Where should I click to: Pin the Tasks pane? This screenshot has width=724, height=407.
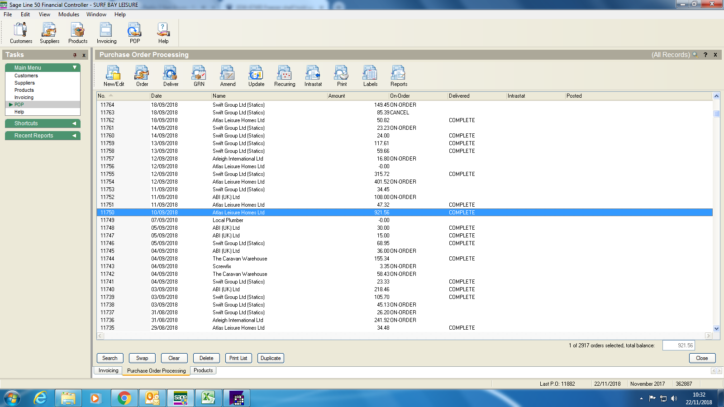click(x=75, y=55)
